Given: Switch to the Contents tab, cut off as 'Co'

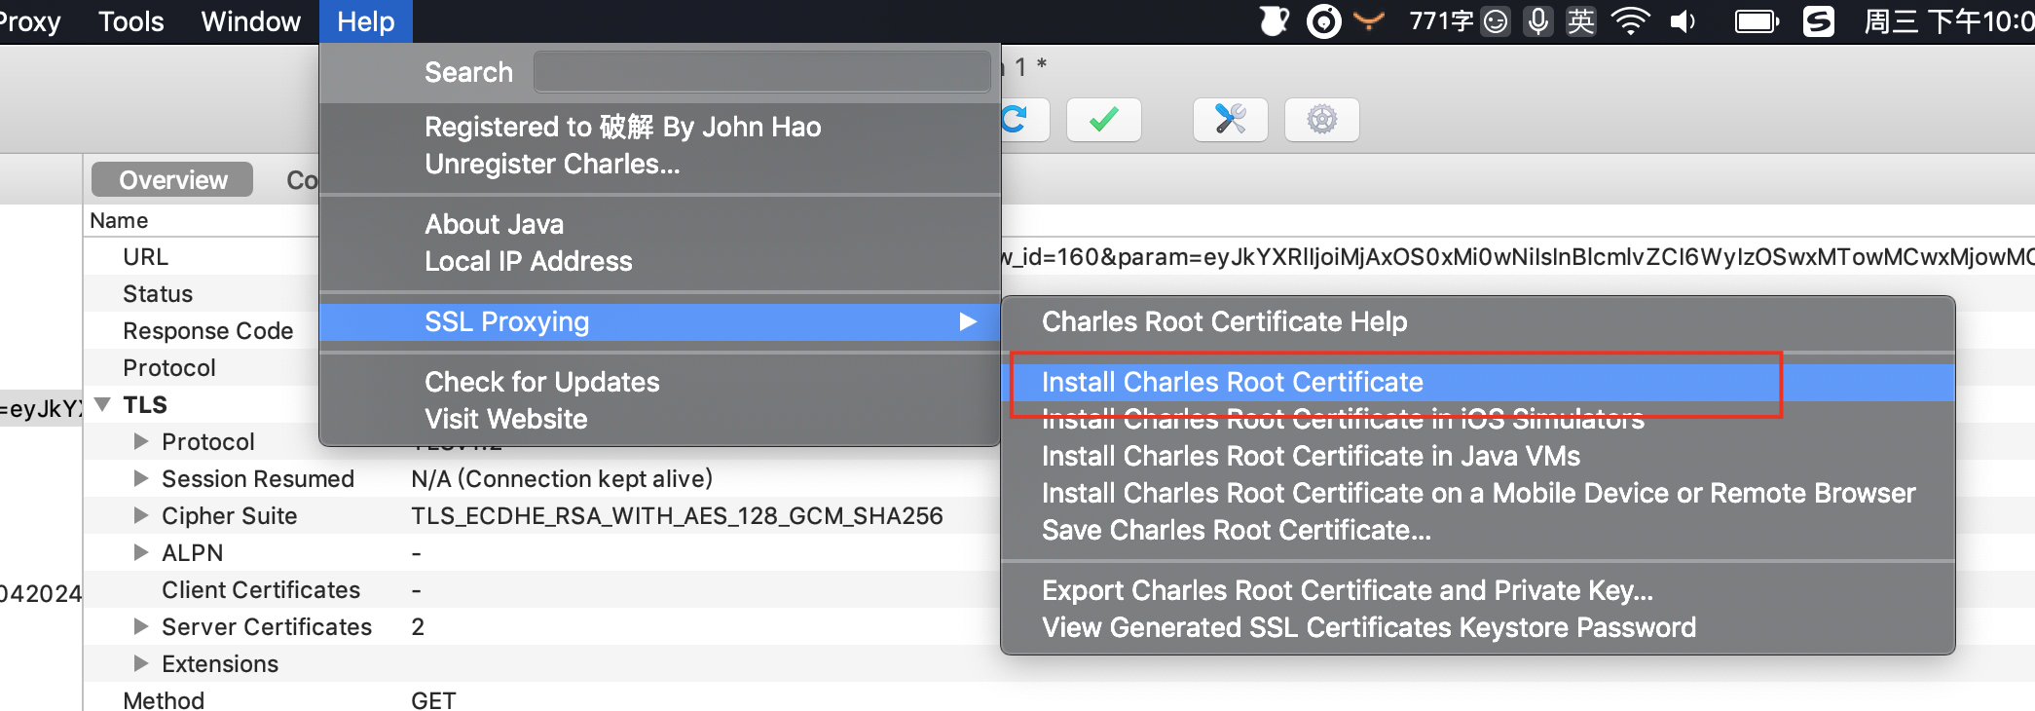Looking at the screenshot, I should point(302,180).
